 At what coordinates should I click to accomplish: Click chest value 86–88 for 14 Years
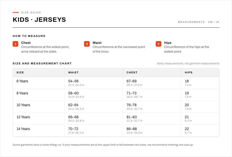click(131, 129)
